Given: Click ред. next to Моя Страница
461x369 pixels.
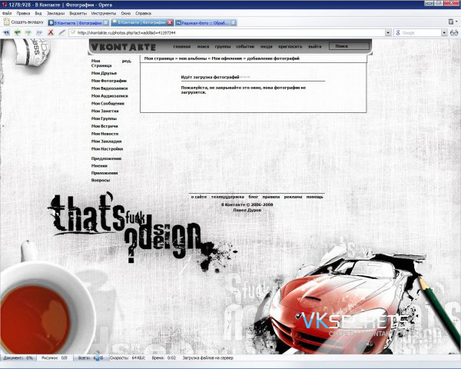Looking at the screenshot, I should pos(127,61).
